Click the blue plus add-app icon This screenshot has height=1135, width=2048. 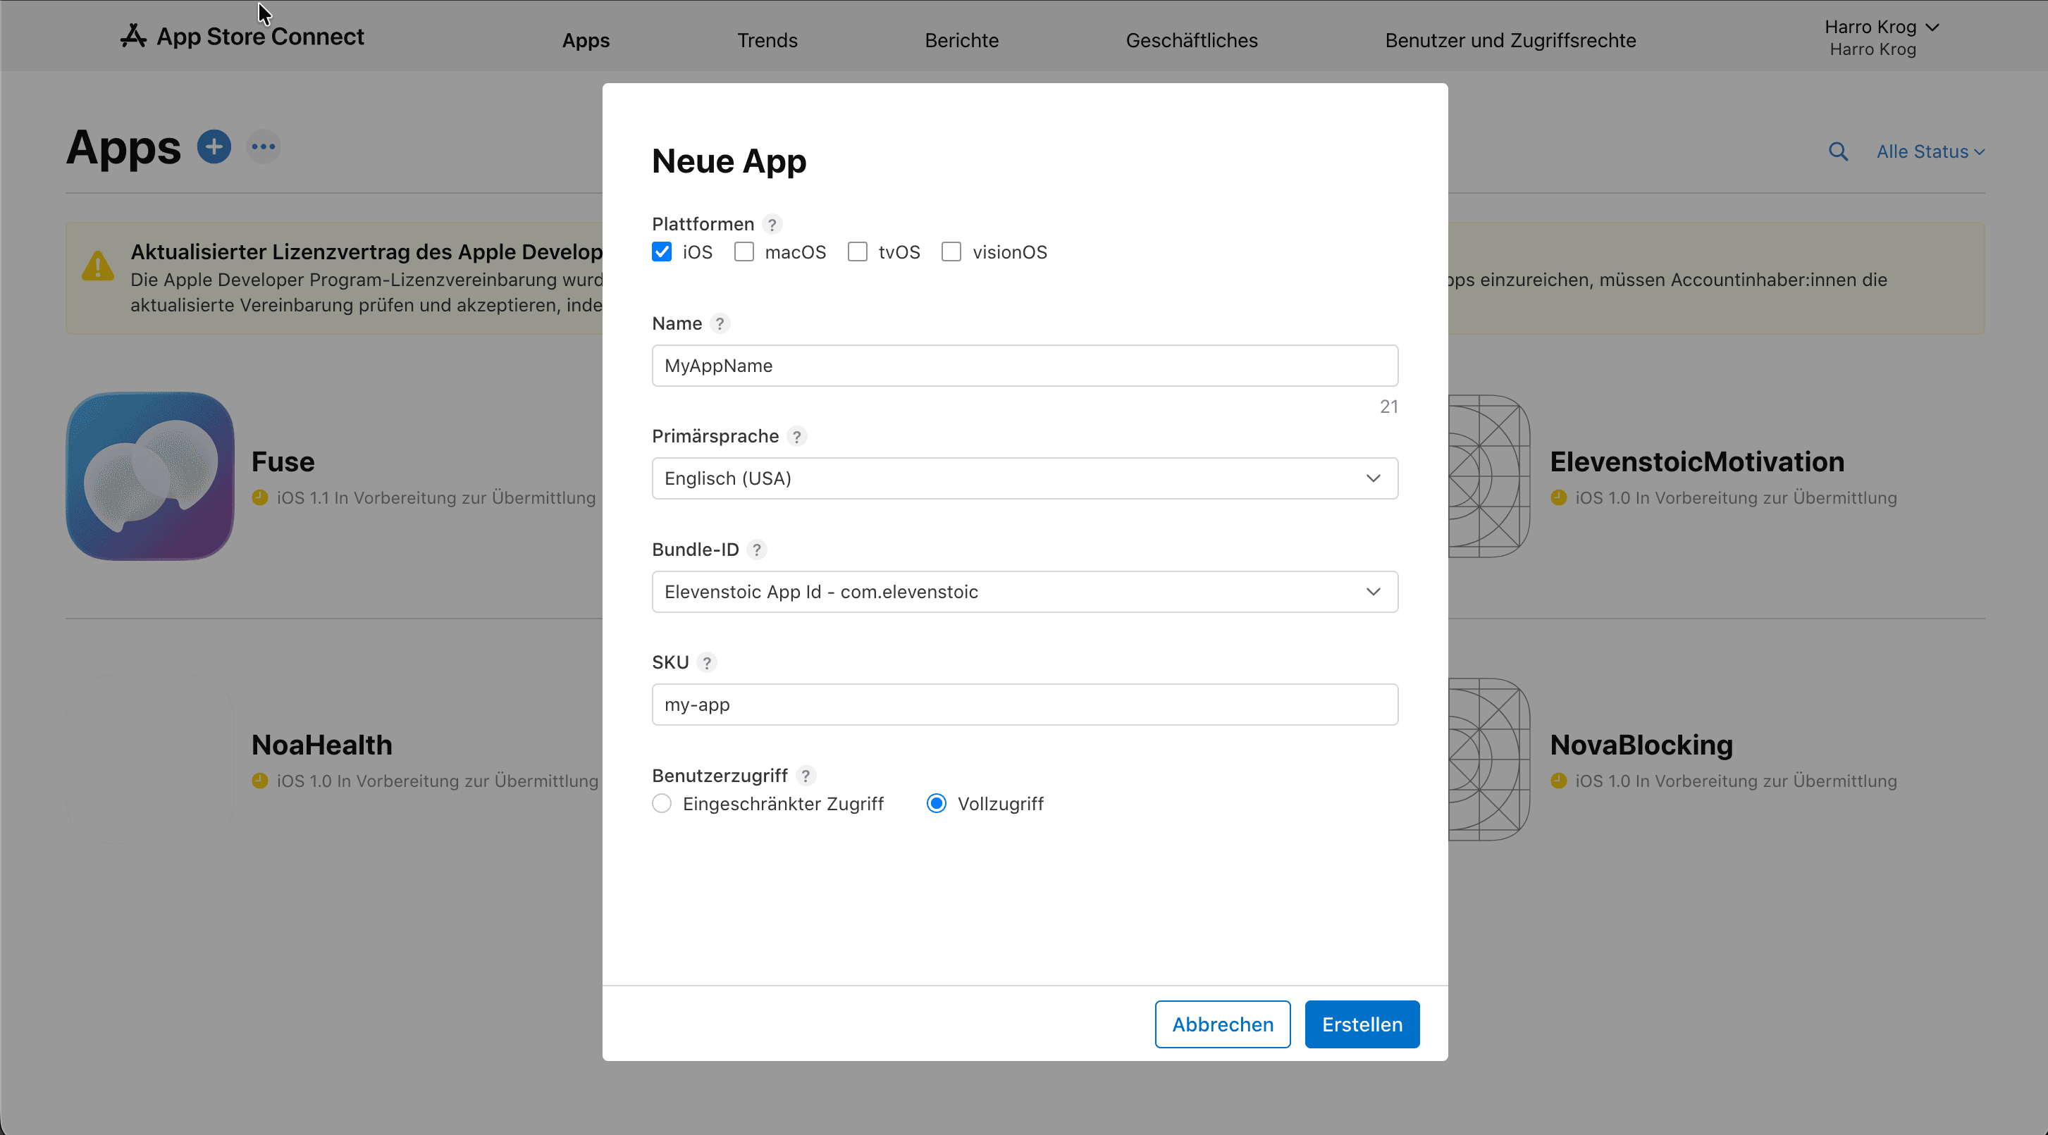click(x=214, y=147)
